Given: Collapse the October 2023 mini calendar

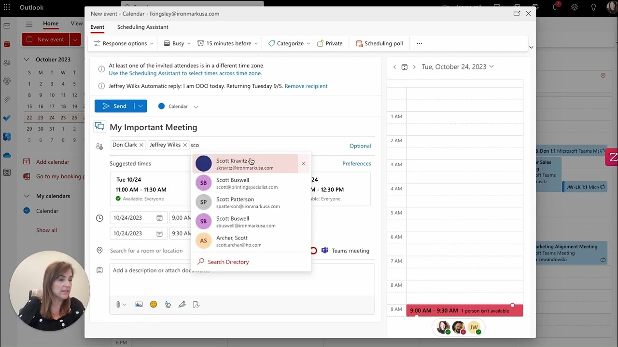Looking at the screenshot, I should (27, 59).
